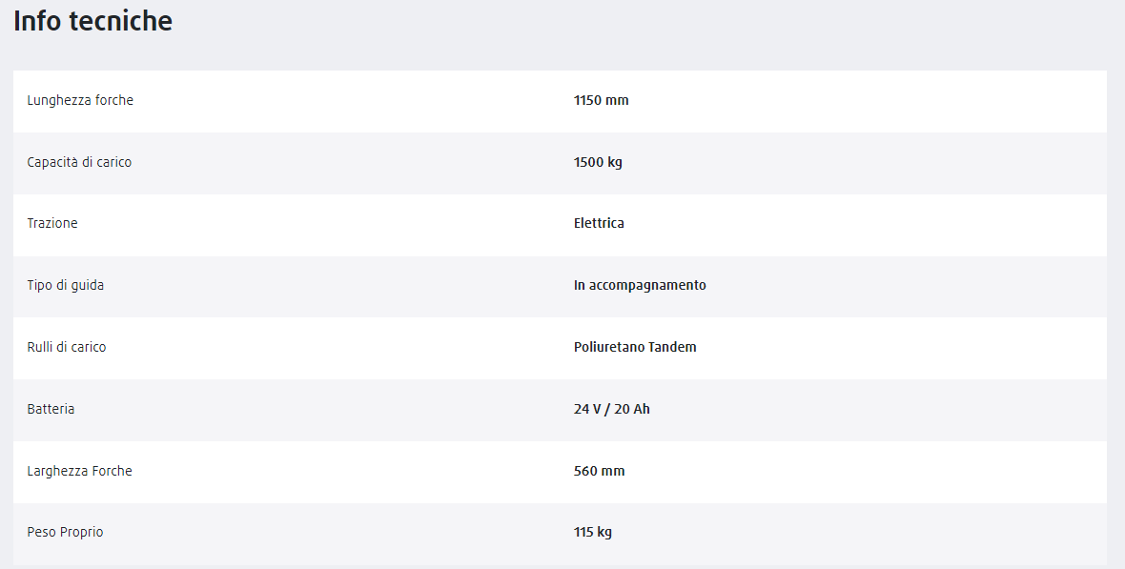Click the 1500 kg value
Image resolution: width=1125 pixels, height=569 pixels.
tap(599, 162)
